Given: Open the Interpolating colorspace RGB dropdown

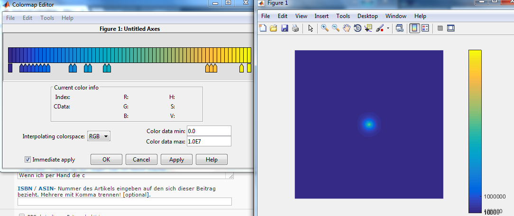Looking at the screenshot, I should [99, 136].
